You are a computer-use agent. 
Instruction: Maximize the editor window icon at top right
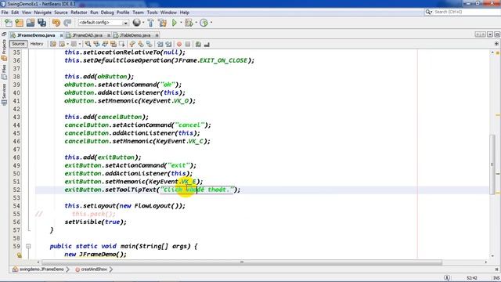tap(497, 34)
